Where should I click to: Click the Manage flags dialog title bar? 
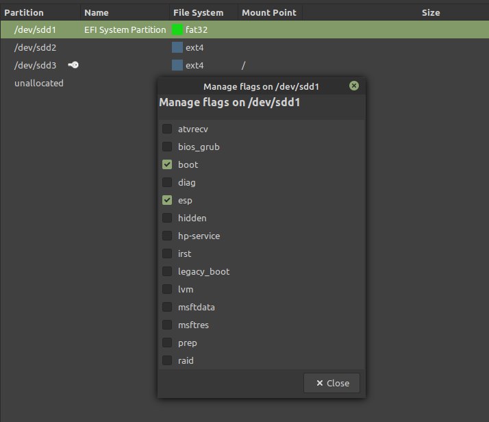(x=262, y=86)
